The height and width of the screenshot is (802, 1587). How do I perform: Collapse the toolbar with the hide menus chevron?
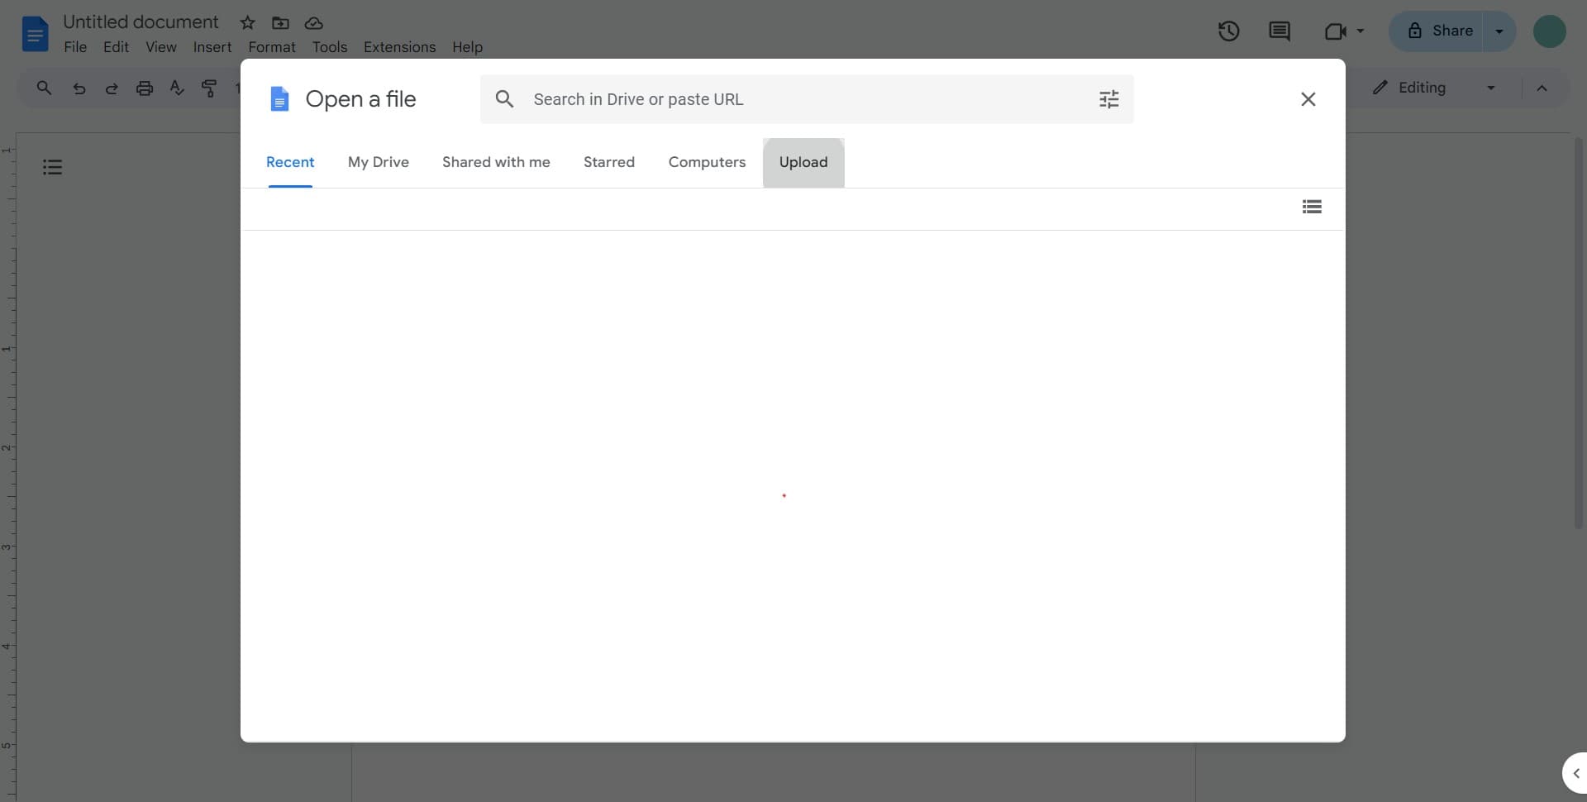coord(1542,87)
